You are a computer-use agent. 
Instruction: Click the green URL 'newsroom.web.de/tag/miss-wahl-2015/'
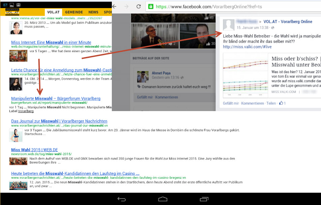[41, 154]
